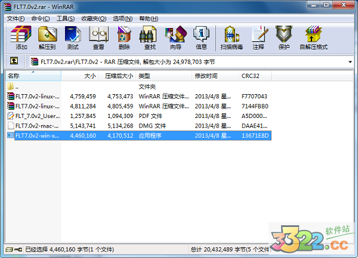Sort by CRC32 column header
358x258 pixels.
click(255, 76)
